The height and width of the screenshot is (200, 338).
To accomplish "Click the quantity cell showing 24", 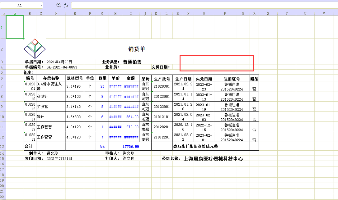I will pyautogui.click(x=102, y=86).
